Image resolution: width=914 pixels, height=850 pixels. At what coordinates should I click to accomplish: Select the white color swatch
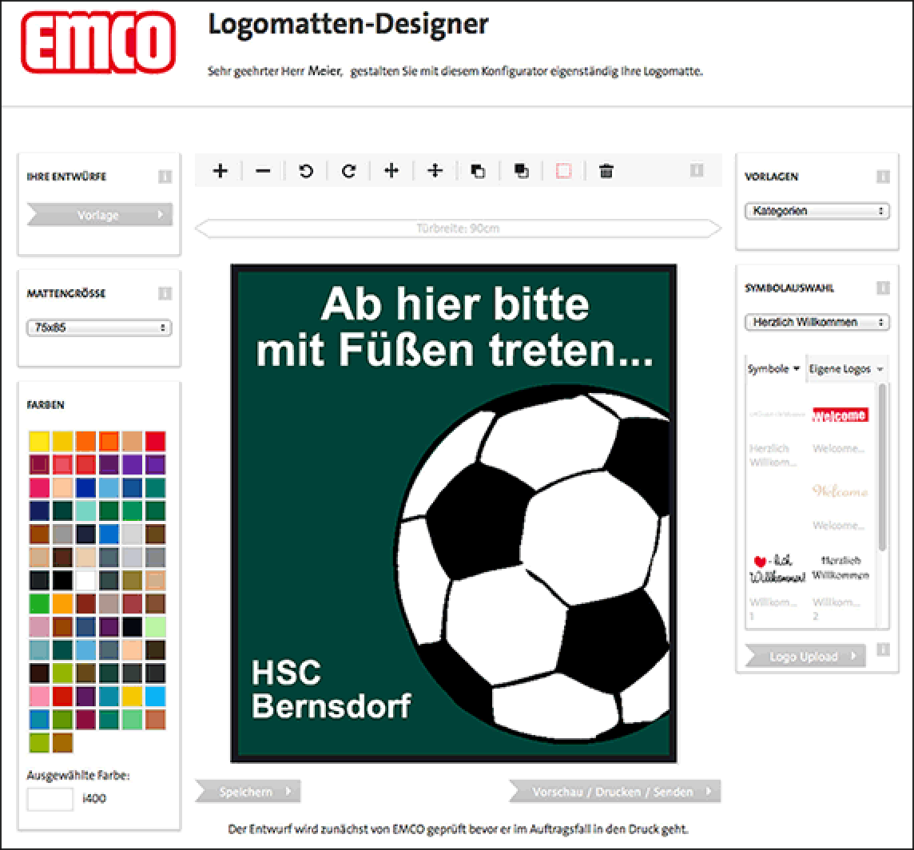point(85,580)
